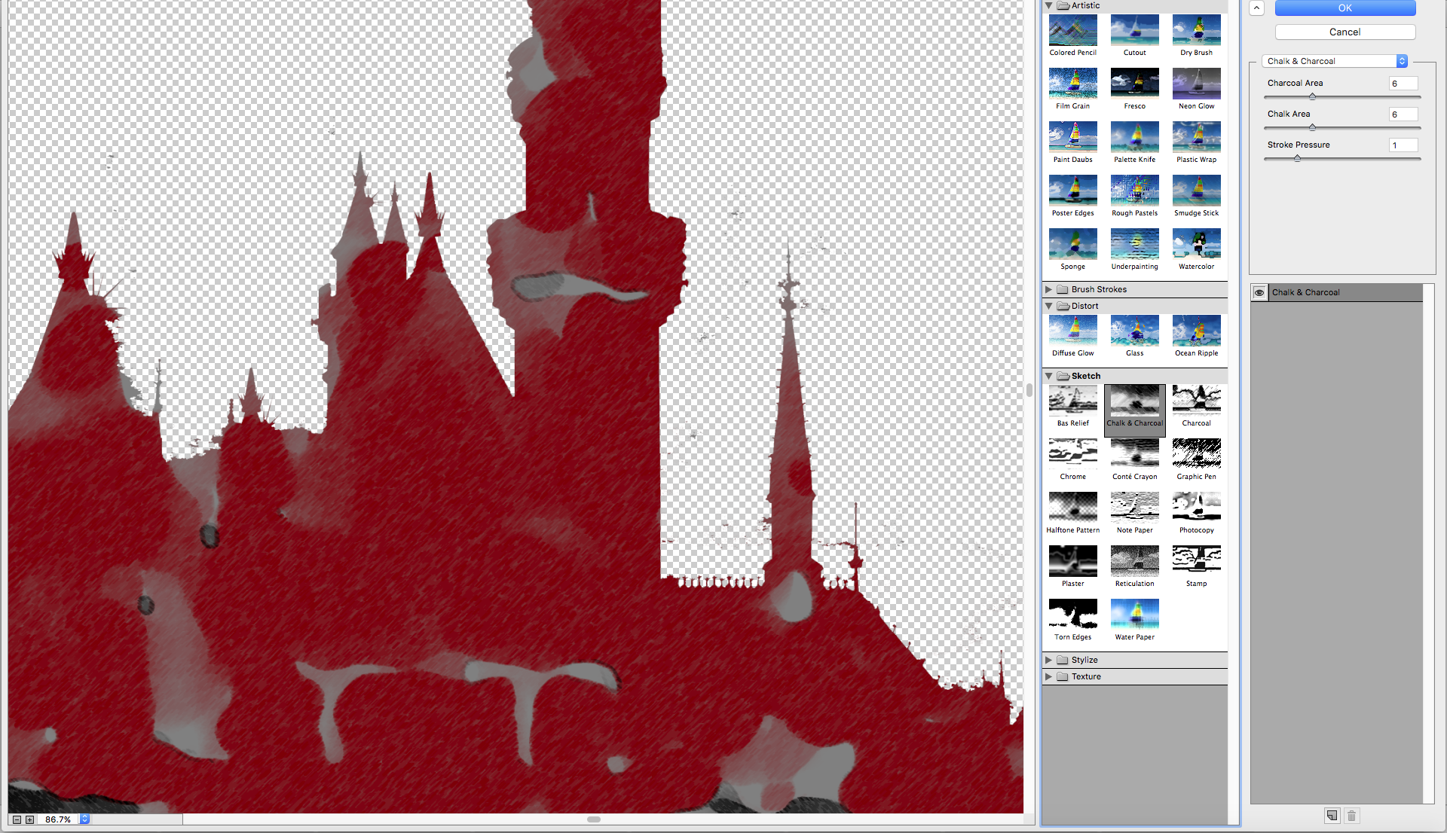Toggle visibility of Chalk & Charcoal effect layer

pyautogui.click(x=1259, y=292)
